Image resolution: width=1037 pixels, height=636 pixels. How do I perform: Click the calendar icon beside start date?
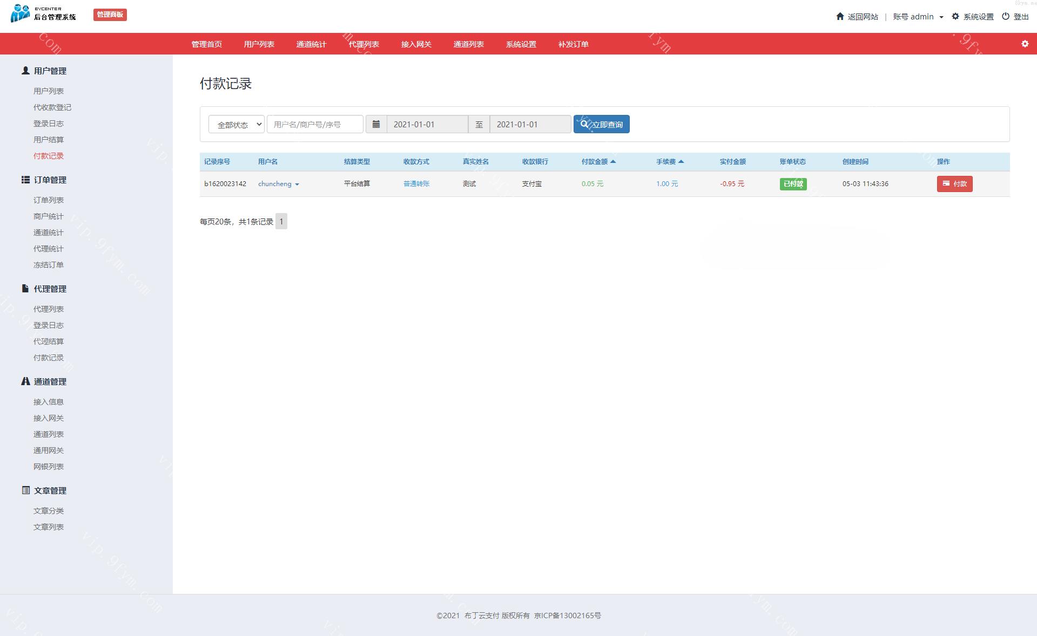(376, 124)
